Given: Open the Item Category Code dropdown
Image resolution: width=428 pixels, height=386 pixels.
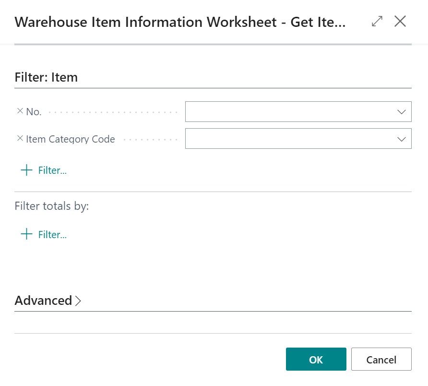Looking at the screenshot, I should pos(402,139).
